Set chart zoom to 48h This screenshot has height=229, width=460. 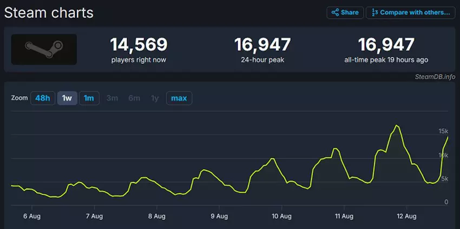click(x=43, y=98)
